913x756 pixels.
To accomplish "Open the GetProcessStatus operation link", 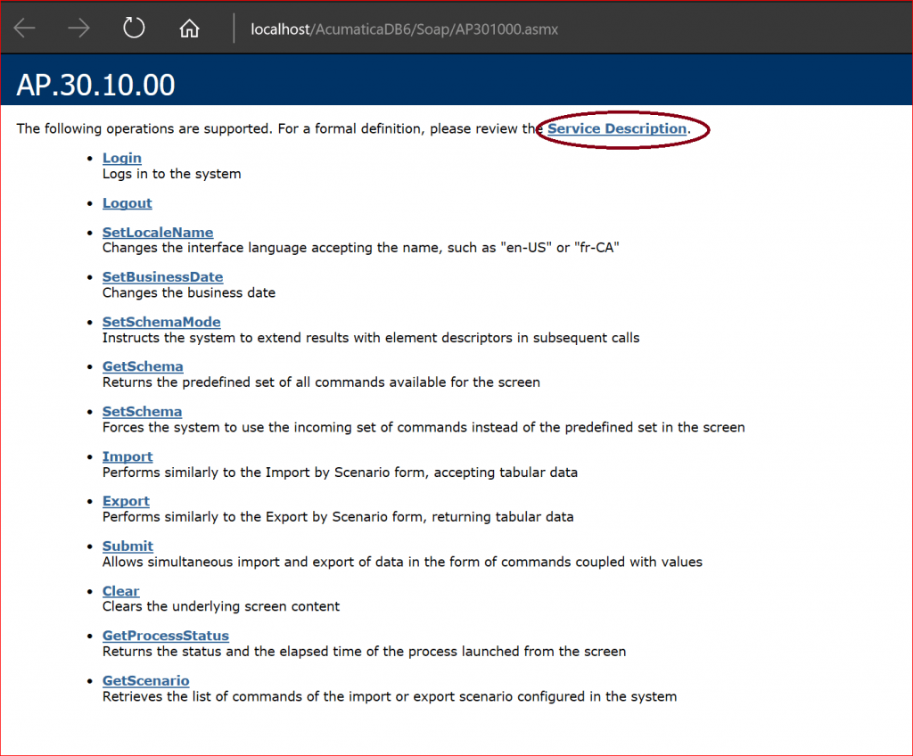I will coord(165,636).
